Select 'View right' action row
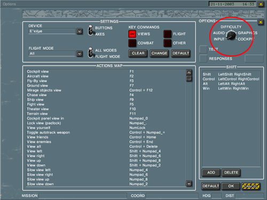Image resolution: width=267 pixels, height=200 pixels. 106,156
